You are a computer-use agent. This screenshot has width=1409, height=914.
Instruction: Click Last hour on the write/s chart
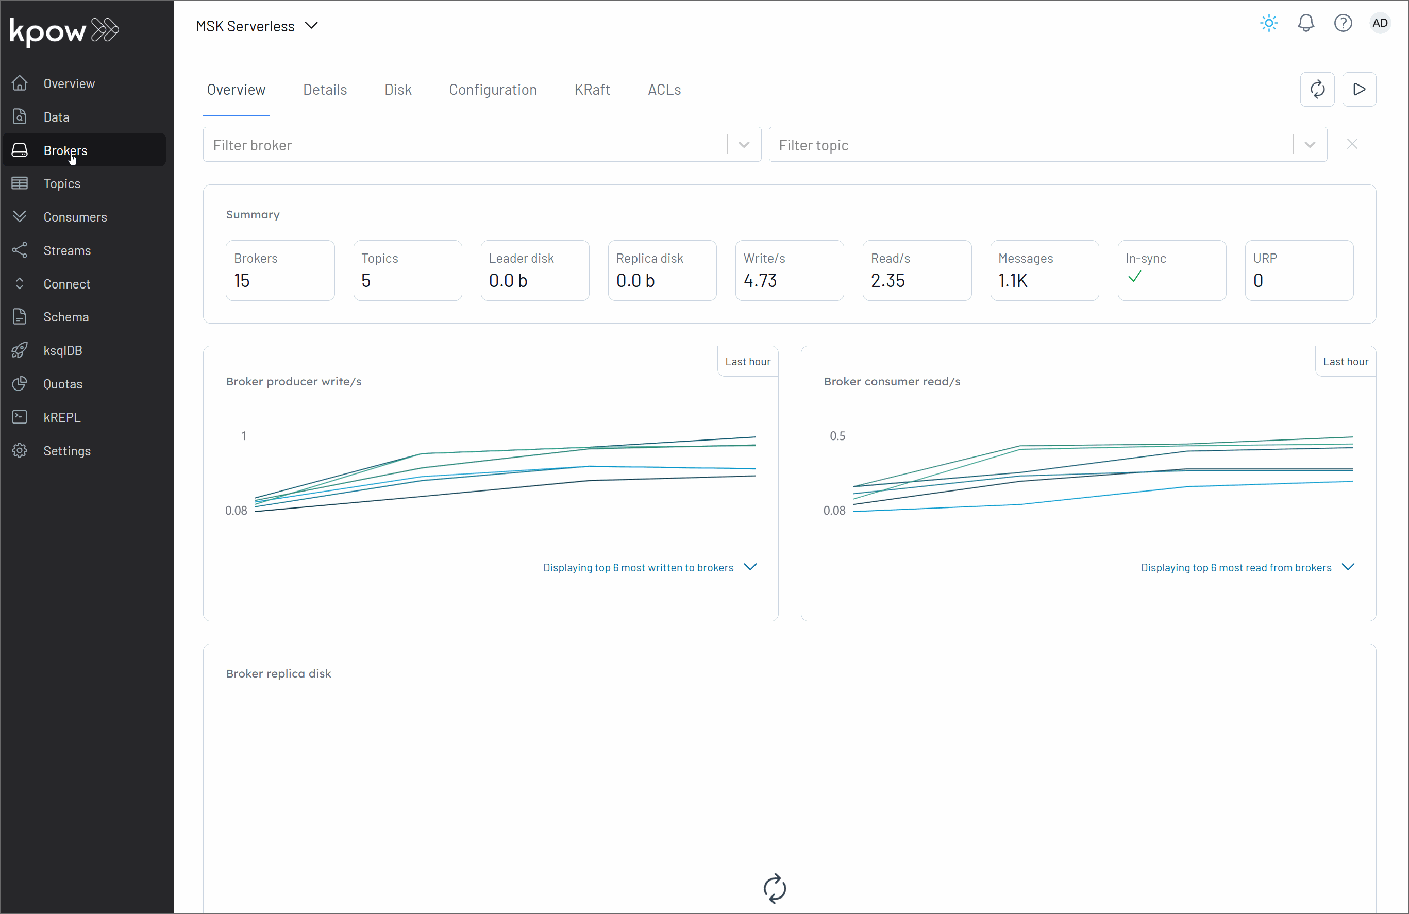(x=747, y=362)
